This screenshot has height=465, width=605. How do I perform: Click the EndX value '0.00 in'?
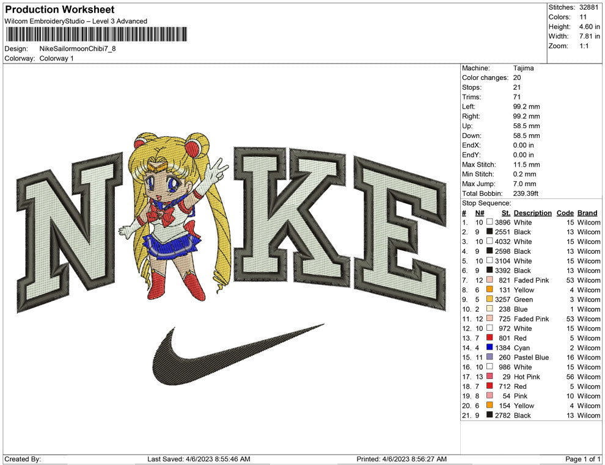[x=524, y=145]
